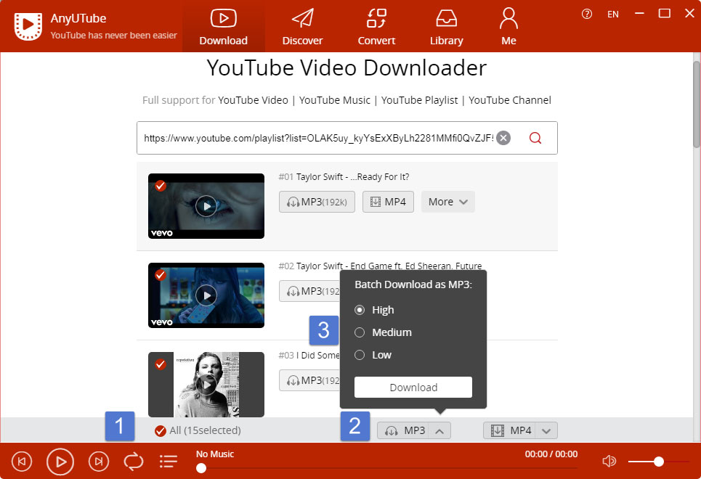Image resolution: width=701 pixels, height=479 pixels.
Task: Click the playback progress slider handle
Action: tap(201, 468)
